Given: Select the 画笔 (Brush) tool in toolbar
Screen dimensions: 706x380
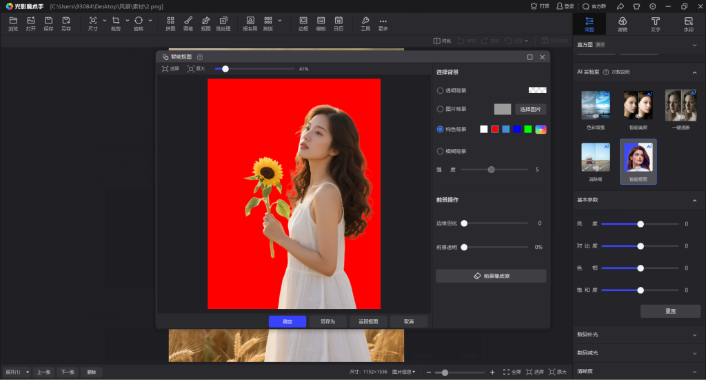Looking at the screenshot, I should [188, 21].
